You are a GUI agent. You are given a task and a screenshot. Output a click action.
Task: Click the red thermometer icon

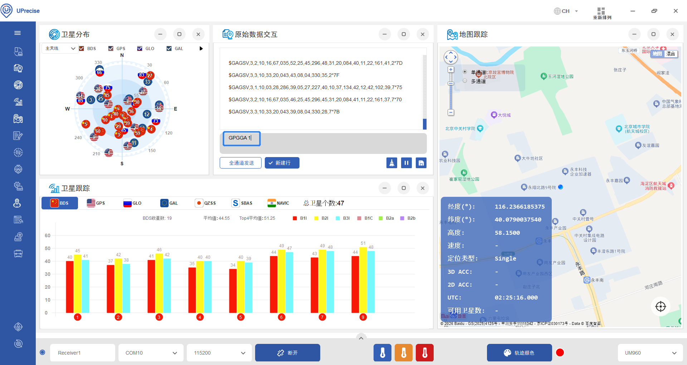pos(425,353)
